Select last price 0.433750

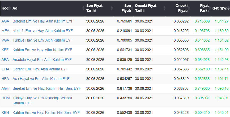(x=124, y=98)
